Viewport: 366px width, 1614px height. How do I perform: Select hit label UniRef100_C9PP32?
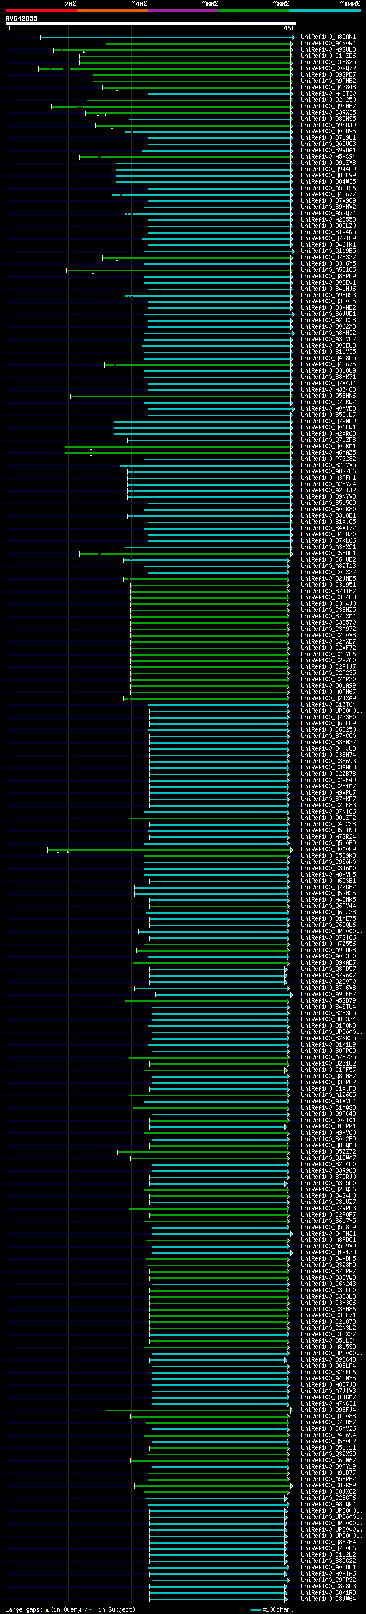[x=328, y=1580]
